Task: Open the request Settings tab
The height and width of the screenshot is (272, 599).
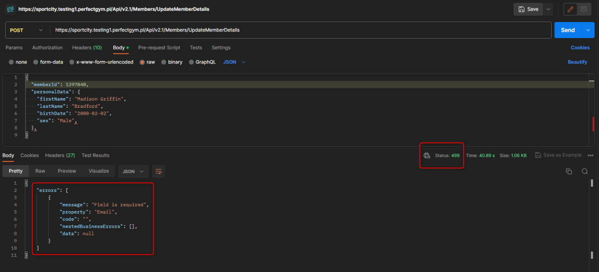Action: 221,48
